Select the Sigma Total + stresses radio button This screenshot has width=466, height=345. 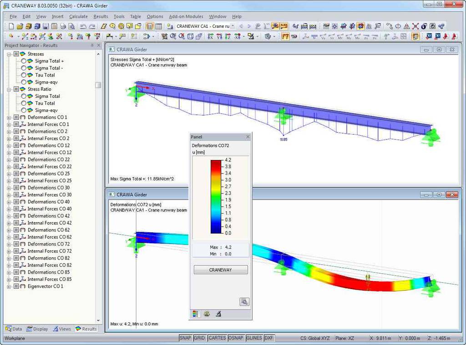(24, 61)
